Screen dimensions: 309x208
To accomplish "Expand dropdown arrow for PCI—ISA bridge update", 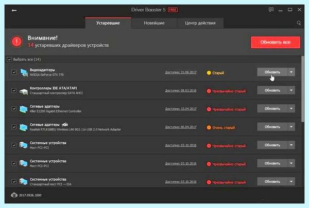I will coord(291,181).
